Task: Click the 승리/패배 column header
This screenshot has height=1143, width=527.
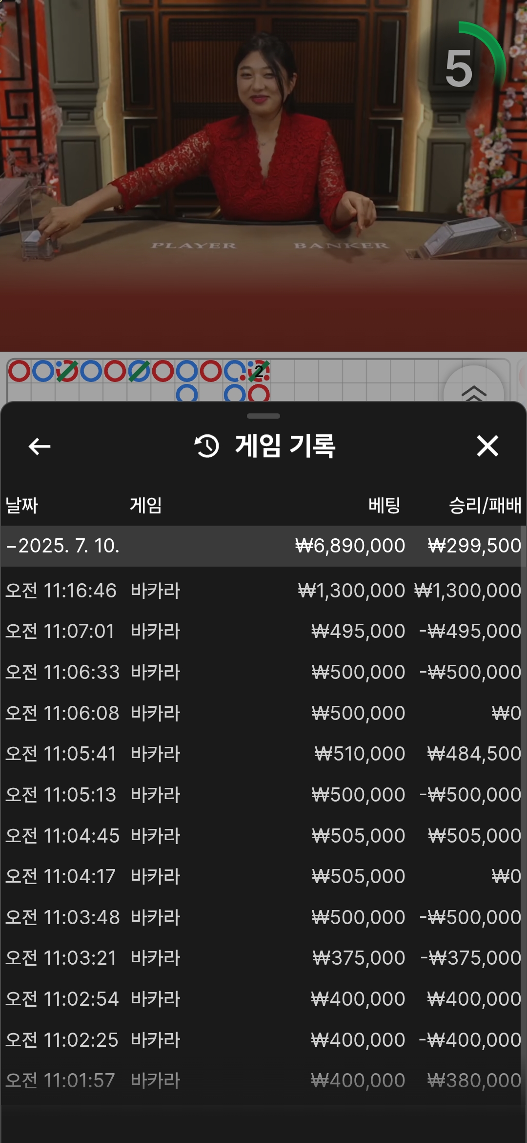Action: tap(485, 505)
